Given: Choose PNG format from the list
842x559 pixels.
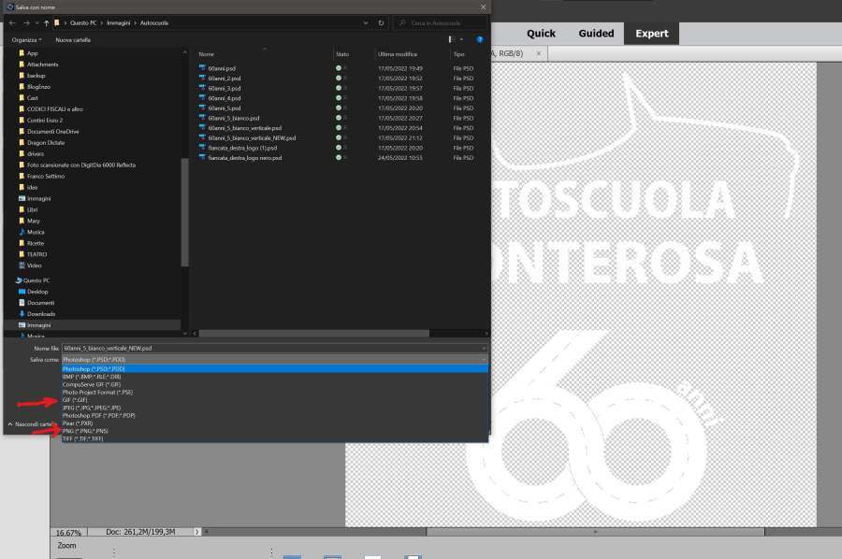Looking at the screenshot, I should click(85, 431).
